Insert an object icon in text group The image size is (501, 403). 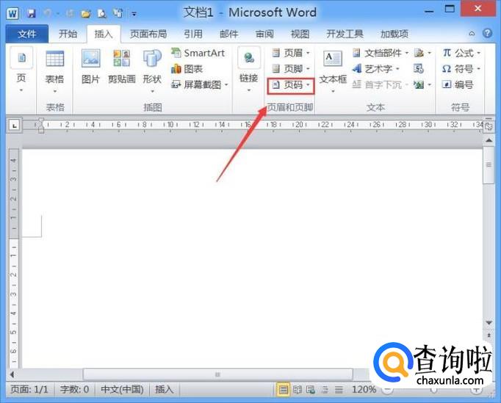click(422, 84)
